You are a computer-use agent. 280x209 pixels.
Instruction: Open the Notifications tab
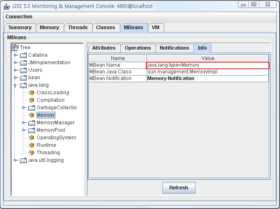(x=174, y=48)
